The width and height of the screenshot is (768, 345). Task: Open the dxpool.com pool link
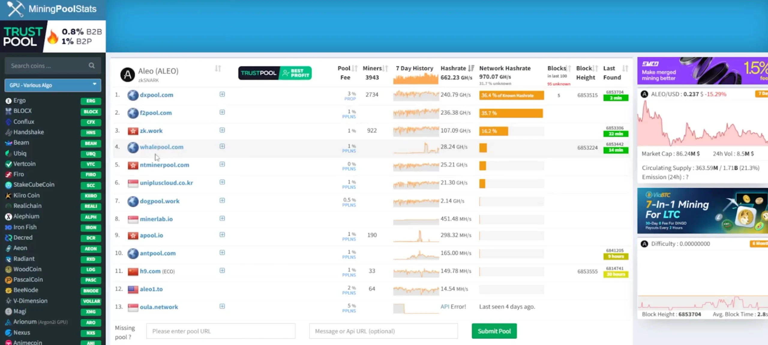coord(156,95)
